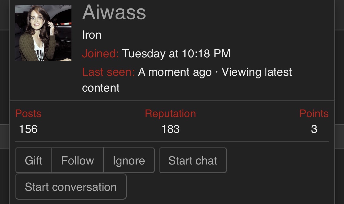Click the Points label
Screen dimensions: 344x204
(x=314, y=114)
